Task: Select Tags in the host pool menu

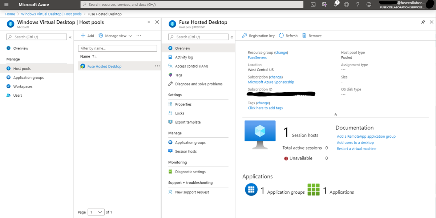Action: tap(178, 75)
